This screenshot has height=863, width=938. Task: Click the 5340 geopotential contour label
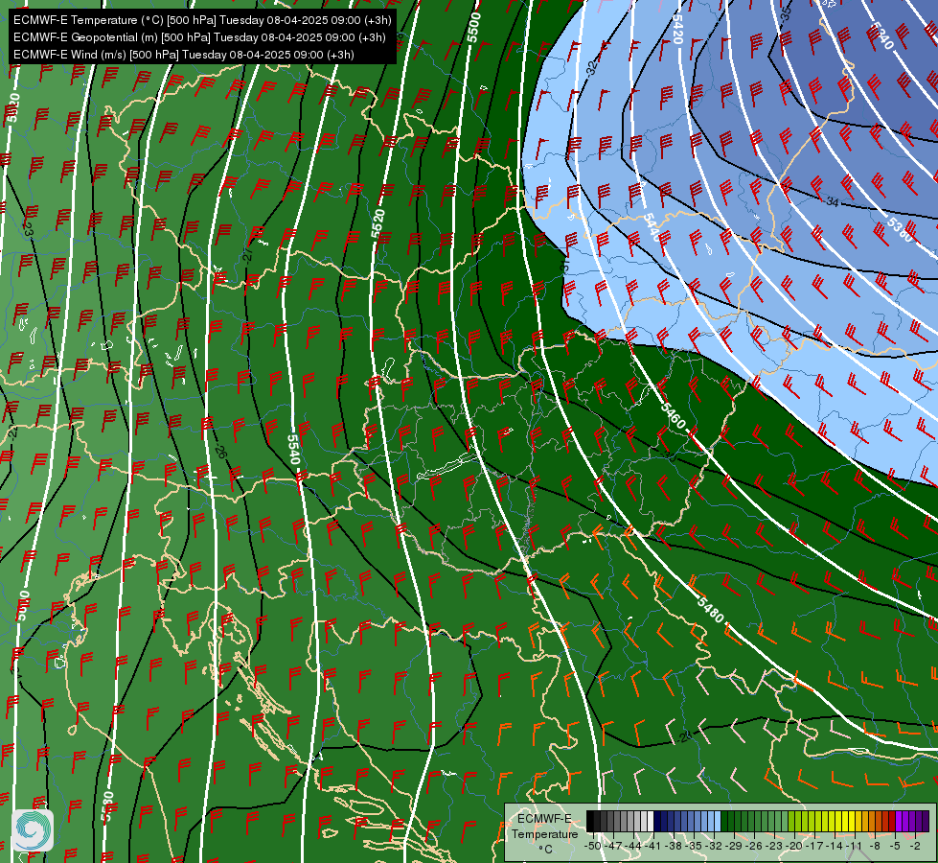(881, 35)
